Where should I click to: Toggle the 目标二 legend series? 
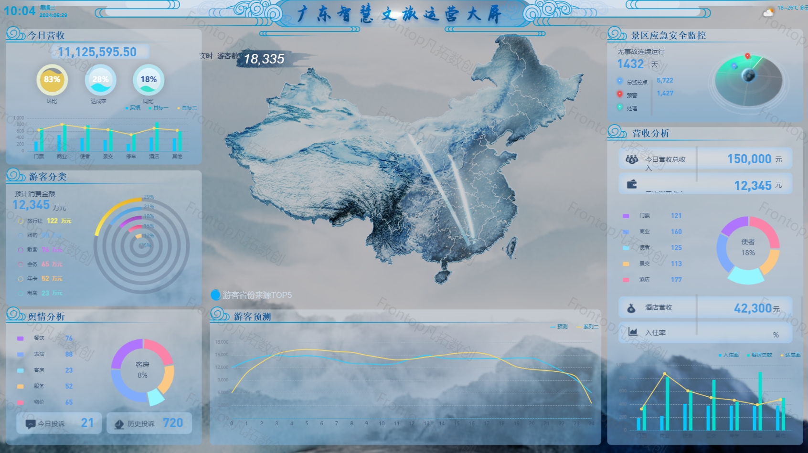coord(187,108)
